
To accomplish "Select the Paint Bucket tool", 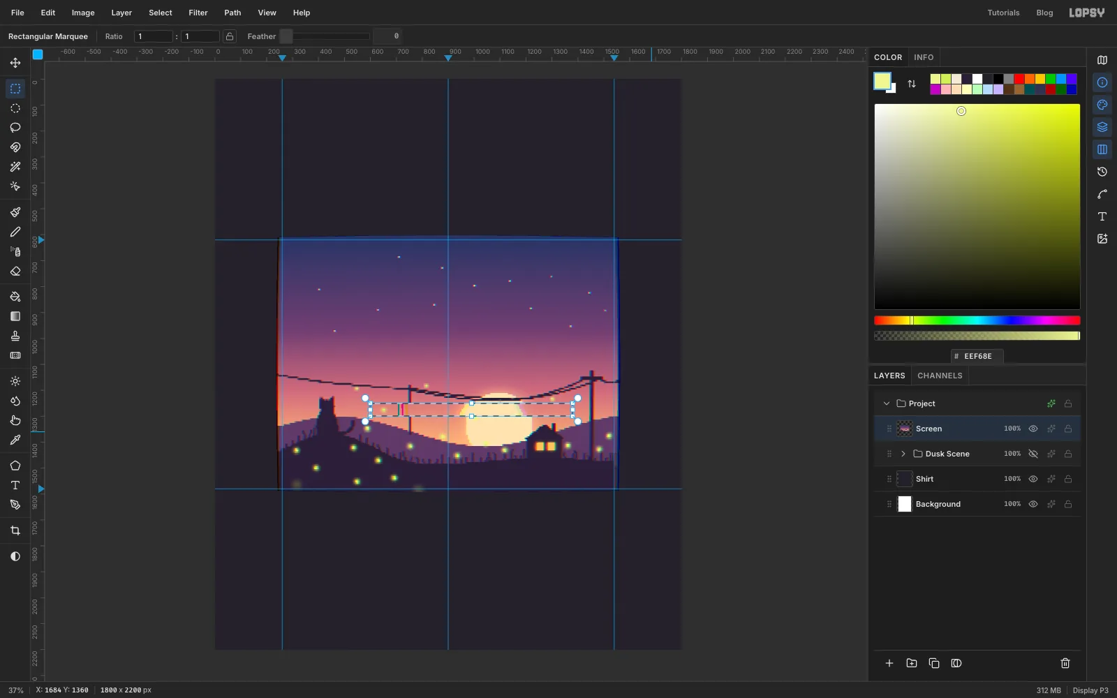I will click(15, 297).
